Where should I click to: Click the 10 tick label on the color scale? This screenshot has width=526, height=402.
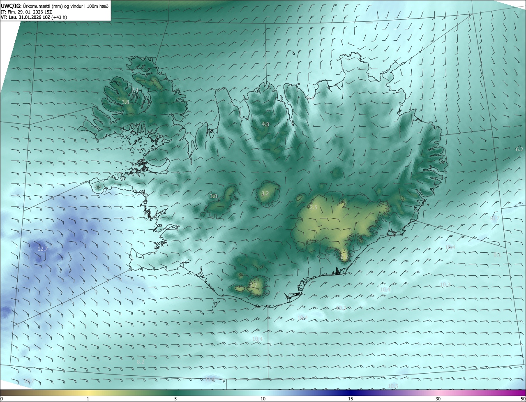pyautogui.click(x=263, y=399)
